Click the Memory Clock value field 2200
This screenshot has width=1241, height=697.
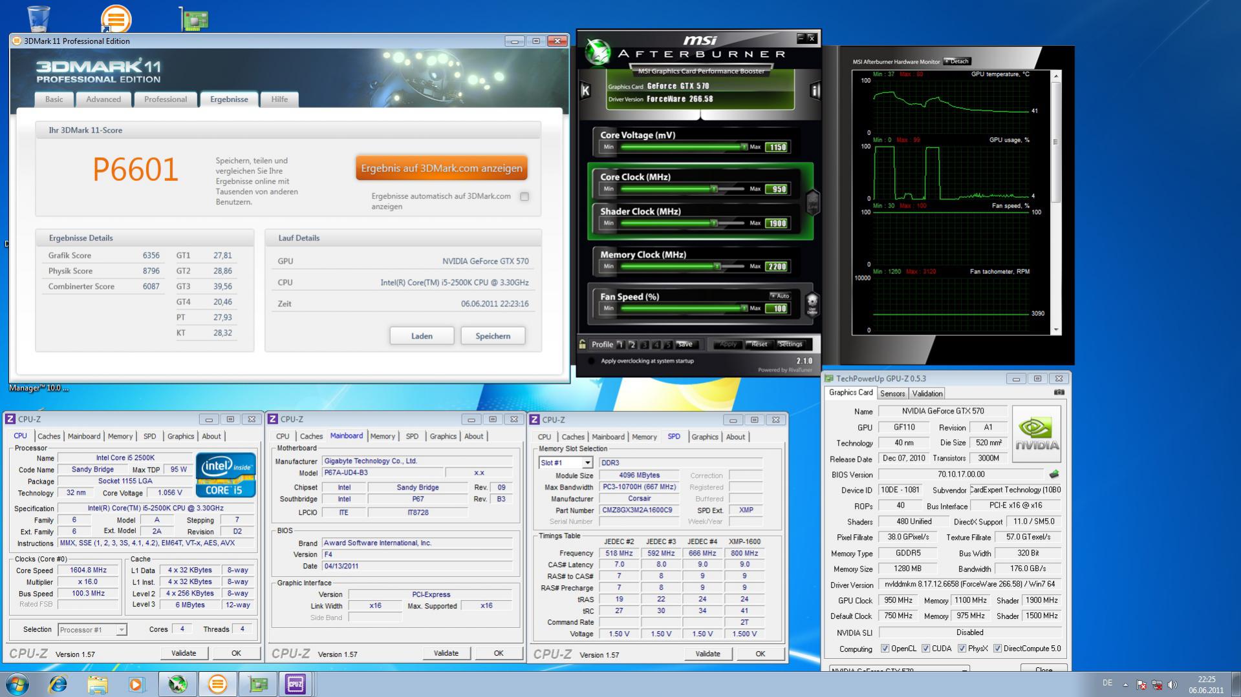coord(776,266)
